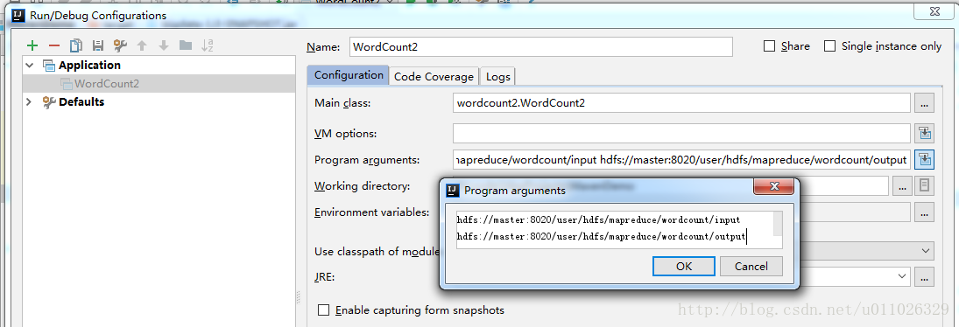The height and width of the screenshot is (327, 959).
Task: Insert macro for Working directory
Action: 925,186
